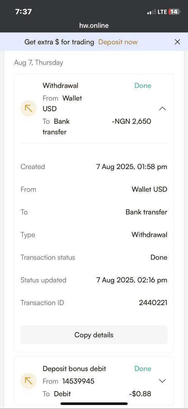Tap the Aug 7, Thursday date header
The width and height of the screenshot is (188, 409).
click(39, 62)
